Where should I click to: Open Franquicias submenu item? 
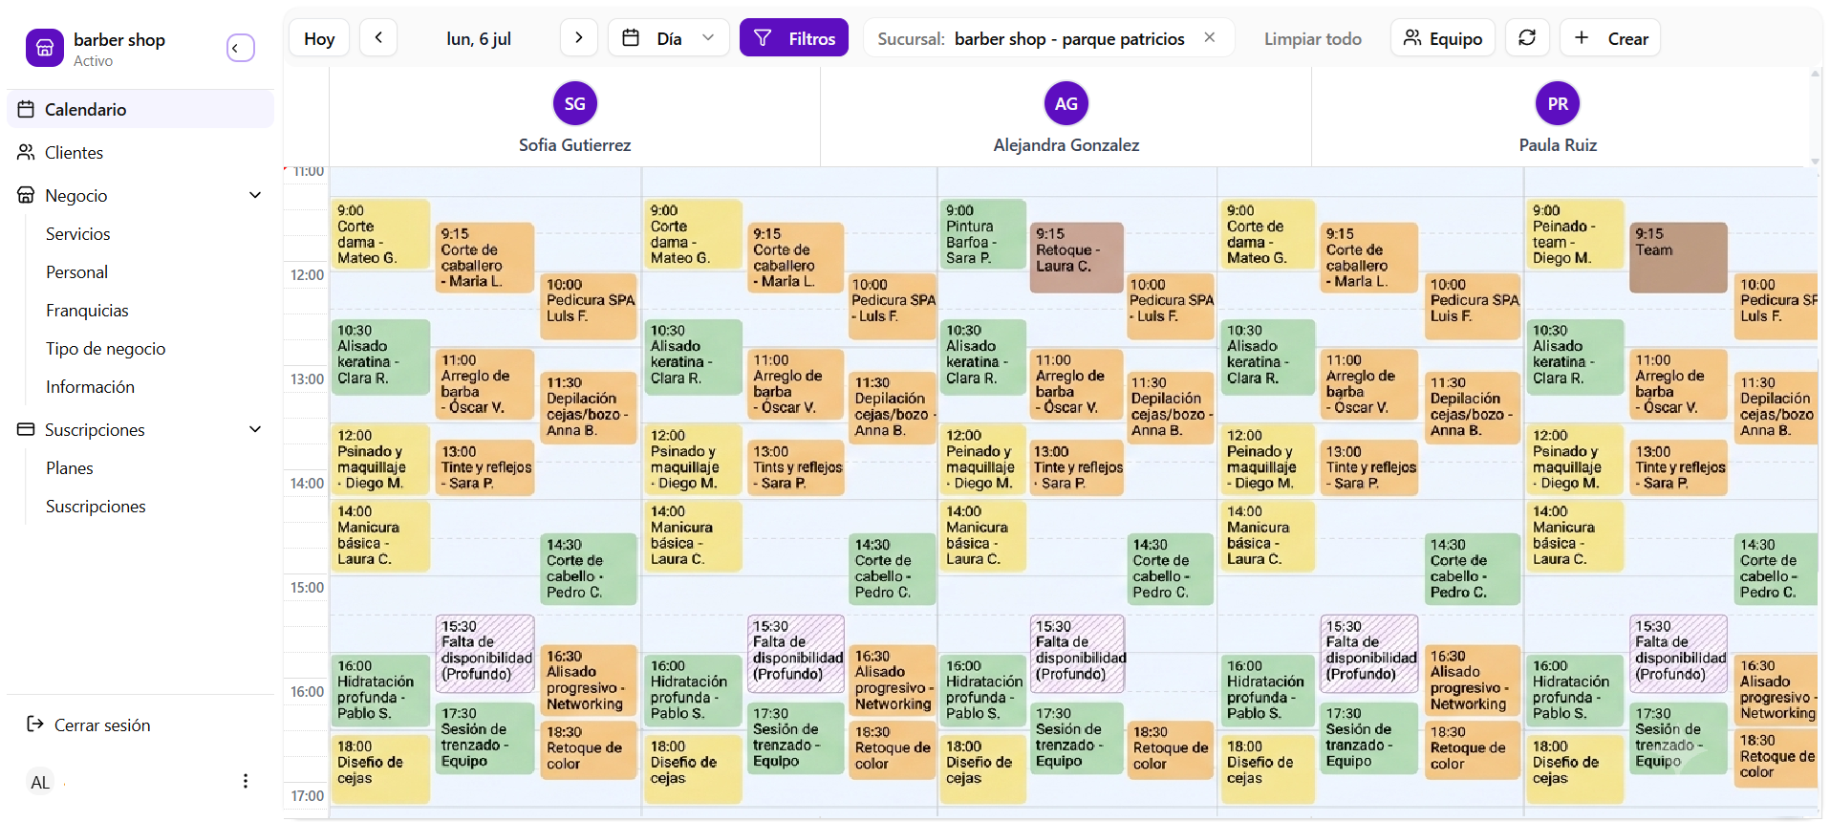87,311
